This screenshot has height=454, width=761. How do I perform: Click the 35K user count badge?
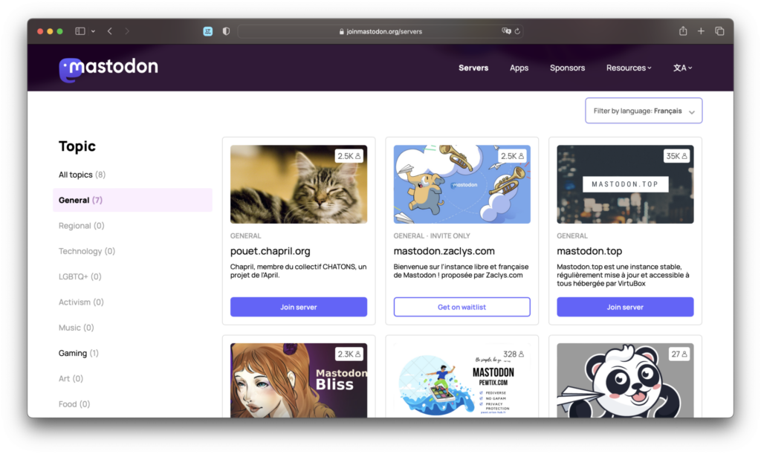coord(676,156)
